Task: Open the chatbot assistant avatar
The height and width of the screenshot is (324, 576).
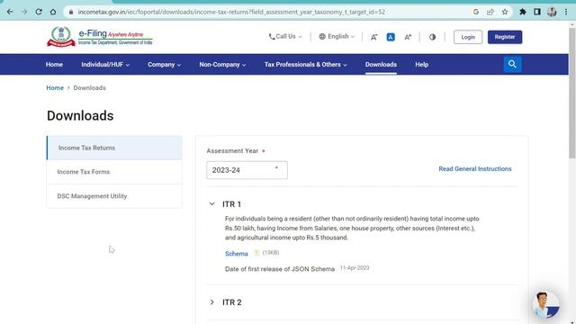Action: tap(546, 305)
